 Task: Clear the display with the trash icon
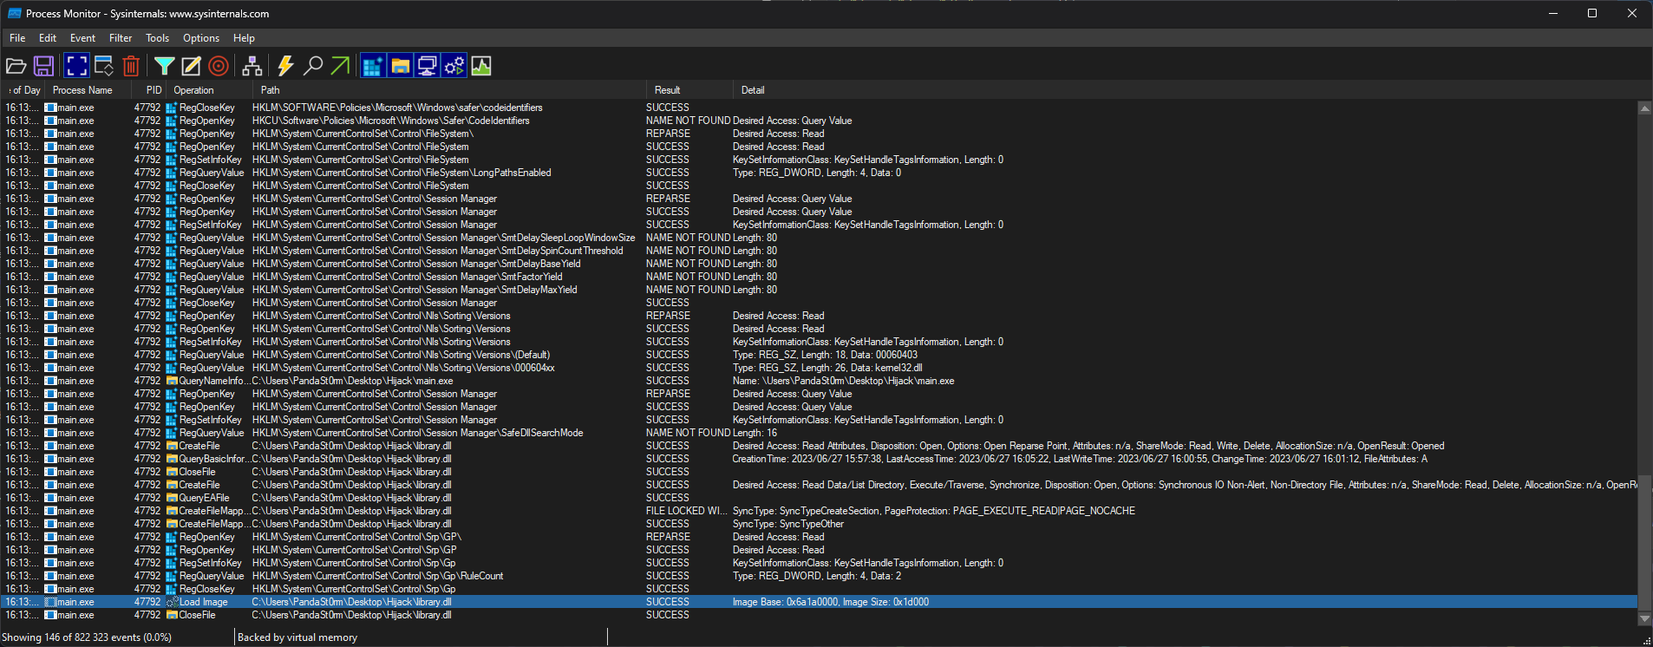131,66
